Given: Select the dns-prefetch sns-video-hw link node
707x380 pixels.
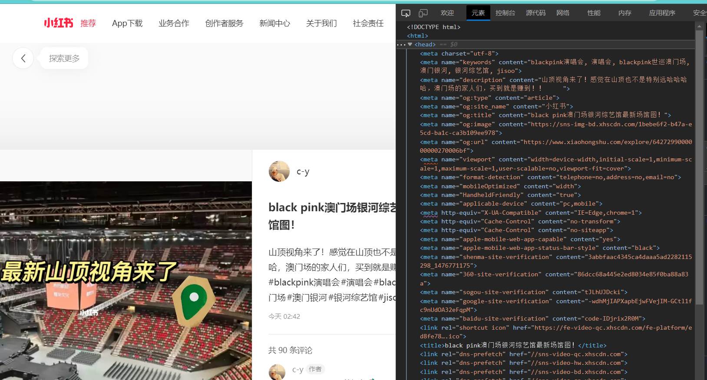Looking at the screenshot, I should 524,363.
